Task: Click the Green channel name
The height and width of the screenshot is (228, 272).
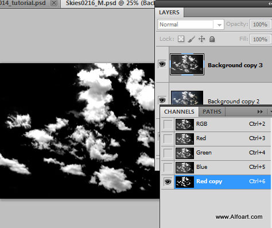Action: click(x=204, y=153)
